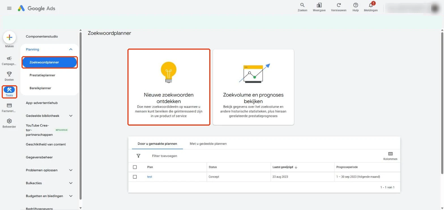Expand Budgetten en biedingen section
The height and width of the screenshot is (210, 444).
coord(71,196)
